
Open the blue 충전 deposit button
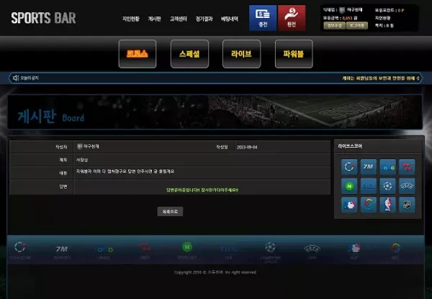click(263, 18)
